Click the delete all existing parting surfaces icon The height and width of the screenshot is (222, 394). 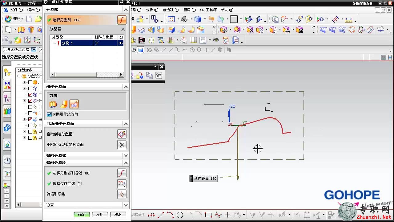tap(122, 145)
